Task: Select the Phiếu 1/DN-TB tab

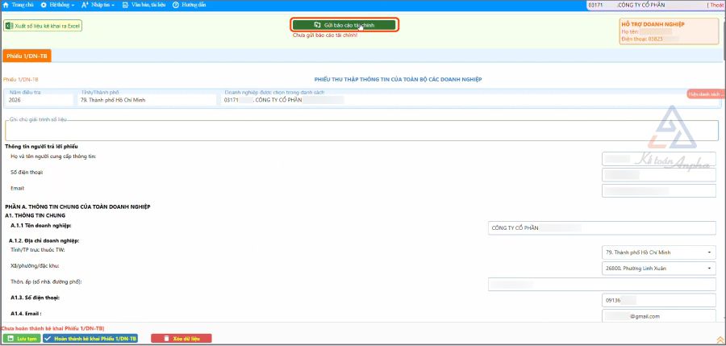Action: coord(27,56)
